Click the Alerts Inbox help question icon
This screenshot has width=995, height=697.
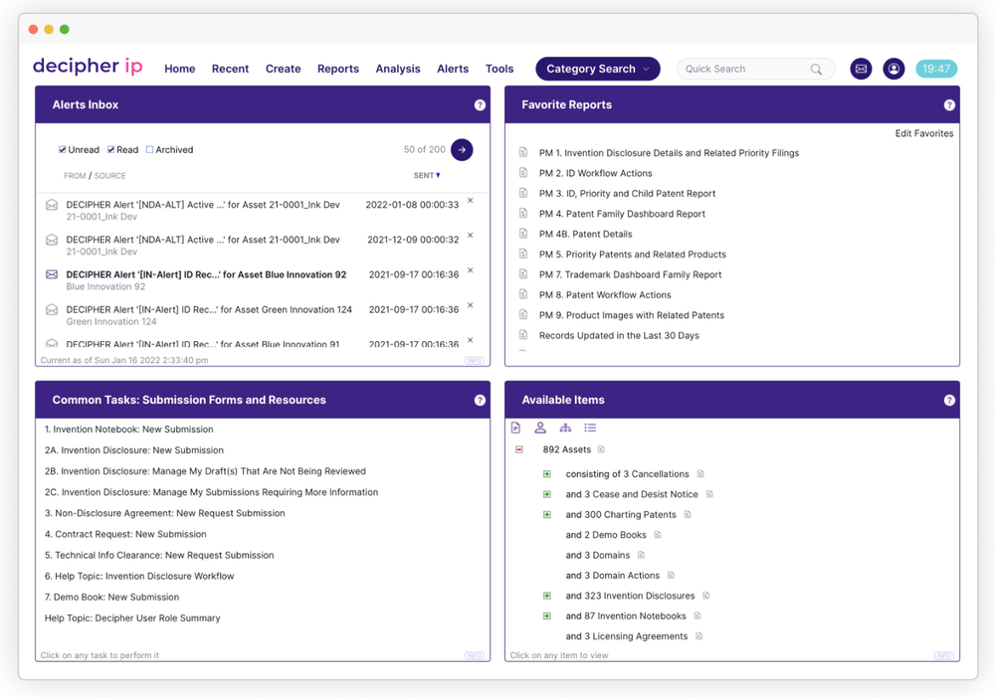click(480, 104)
